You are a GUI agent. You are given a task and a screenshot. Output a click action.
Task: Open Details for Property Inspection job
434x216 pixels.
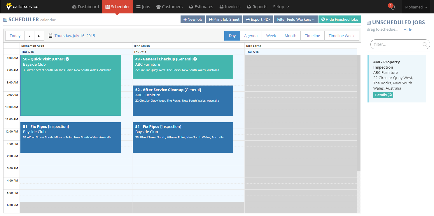click(383, 95)
